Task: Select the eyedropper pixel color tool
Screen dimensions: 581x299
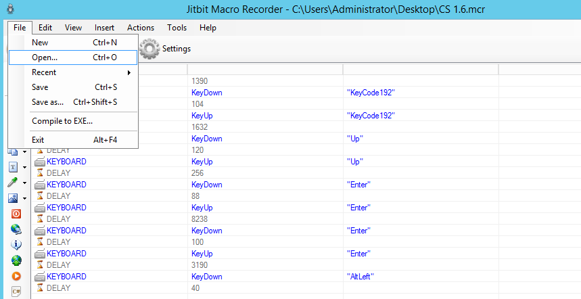Action: pos(13,183)
